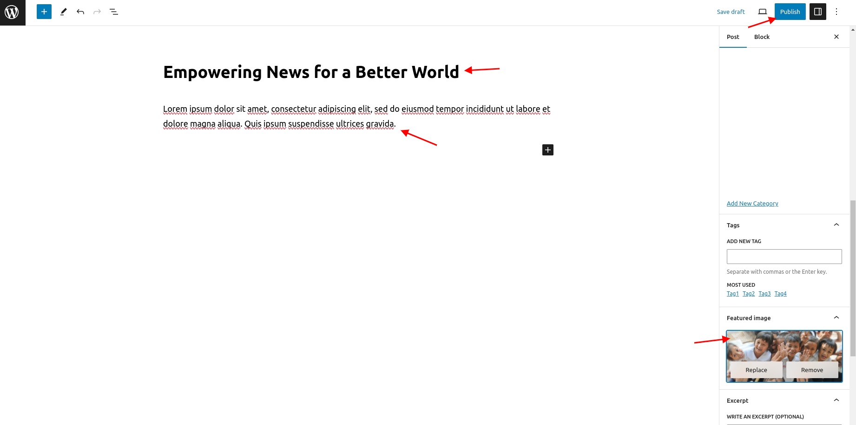
Task: Undo the last change
Action: pyautogui.click(x=80, y=12)
